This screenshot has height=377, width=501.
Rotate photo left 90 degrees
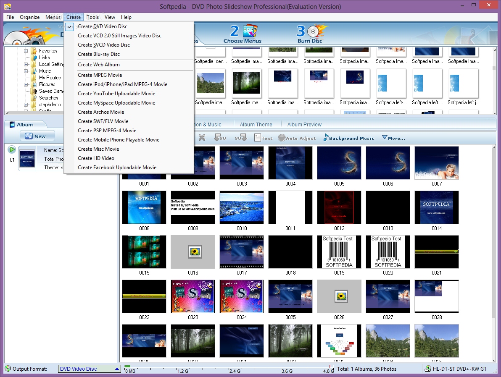(x=220, y=138)
